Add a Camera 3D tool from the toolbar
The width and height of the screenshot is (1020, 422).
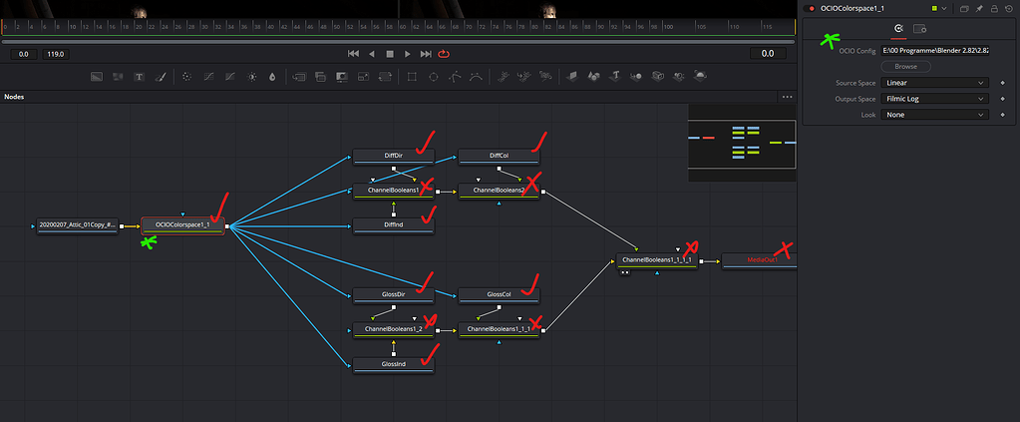[658, 76]
